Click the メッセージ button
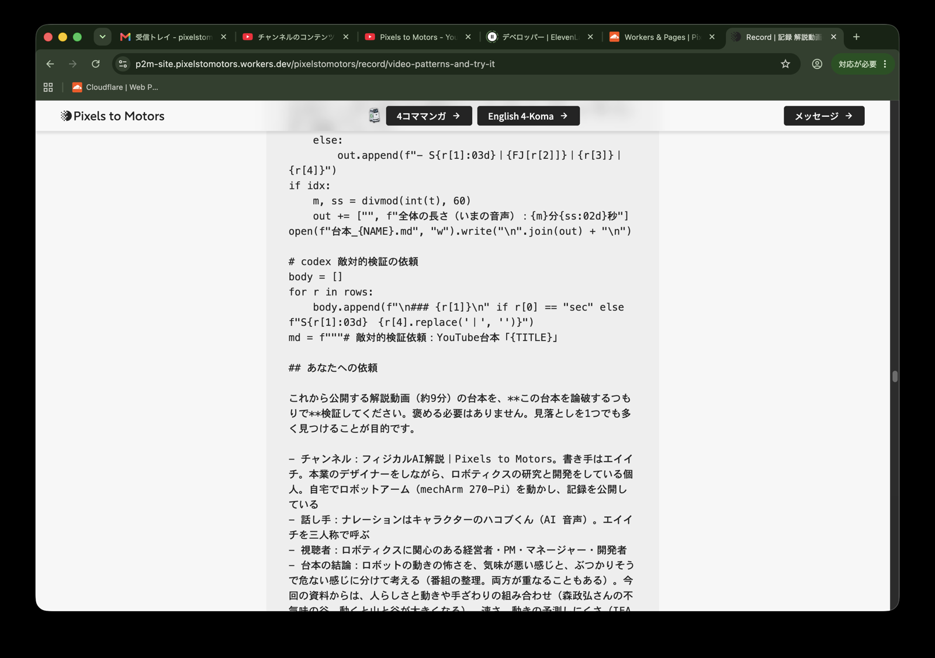This screenshot has height=658, width=935. click(824, 116)
